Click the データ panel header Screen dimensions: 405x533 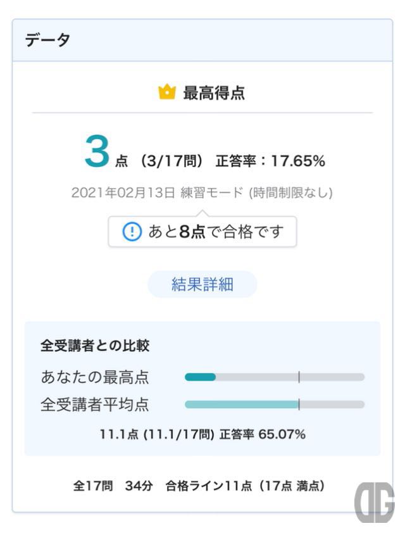pos(202,40)
